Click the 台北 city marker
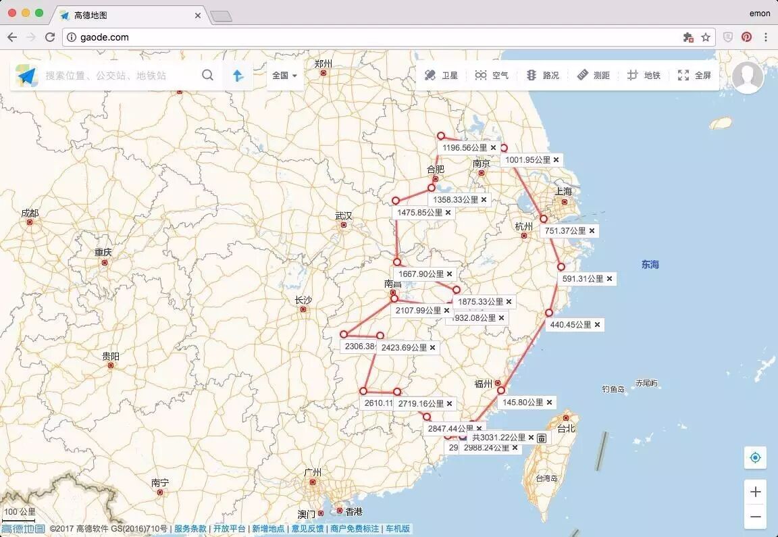The height and width of the screenshot is (537, 778). pyautogui.click(x=566, y=418)
